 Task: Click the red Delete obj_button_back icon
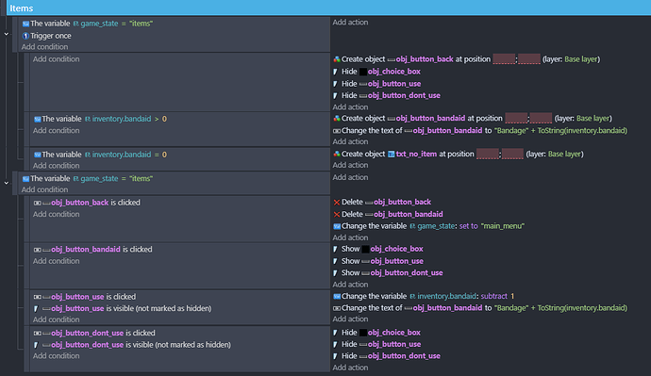337,203
